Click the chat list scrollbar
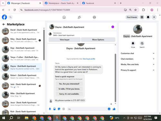This screenshot has width=161, height=121. pyautogui.click(x=44, y=45)
